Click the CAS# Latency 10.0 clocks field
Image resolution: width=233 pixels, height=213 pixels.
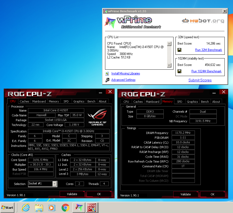point(183,143)
